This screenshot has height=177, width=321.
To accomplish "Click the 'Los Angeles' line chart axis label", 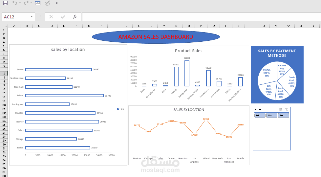I will point(194,160).
